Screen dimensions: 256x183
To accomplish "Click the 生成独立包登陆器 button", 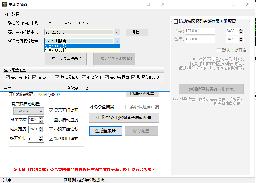I will pos(65,59).
